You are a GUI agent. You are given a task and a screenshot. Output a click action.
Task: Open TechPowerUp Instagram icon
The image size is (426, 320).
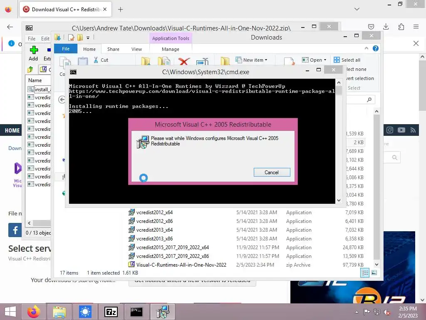tap(389, 130)
